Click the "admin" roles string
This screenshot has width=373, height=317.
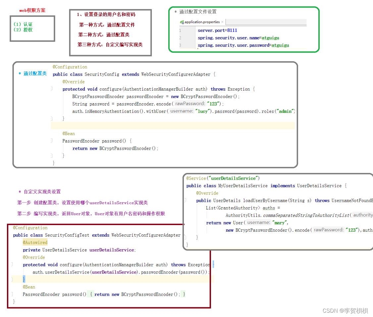point(286,111)
